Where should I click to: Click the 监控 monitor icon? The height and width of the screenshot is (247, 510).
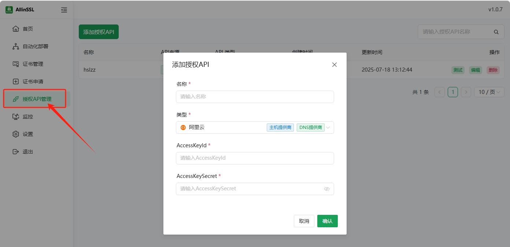[15, 117]
